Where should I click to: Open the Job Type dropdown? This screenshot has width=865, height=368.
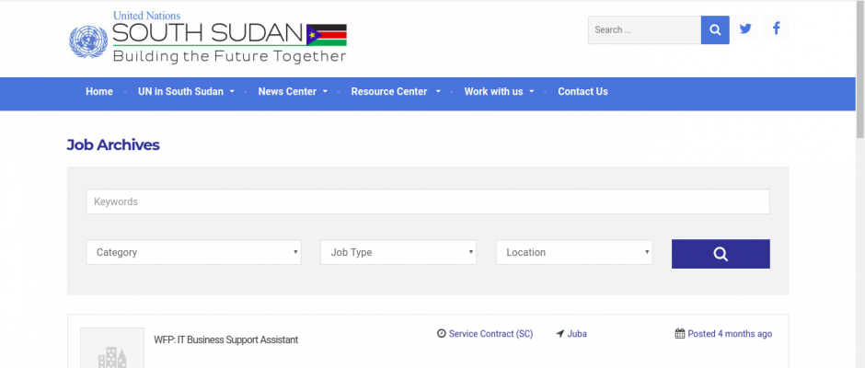point(398,252)
